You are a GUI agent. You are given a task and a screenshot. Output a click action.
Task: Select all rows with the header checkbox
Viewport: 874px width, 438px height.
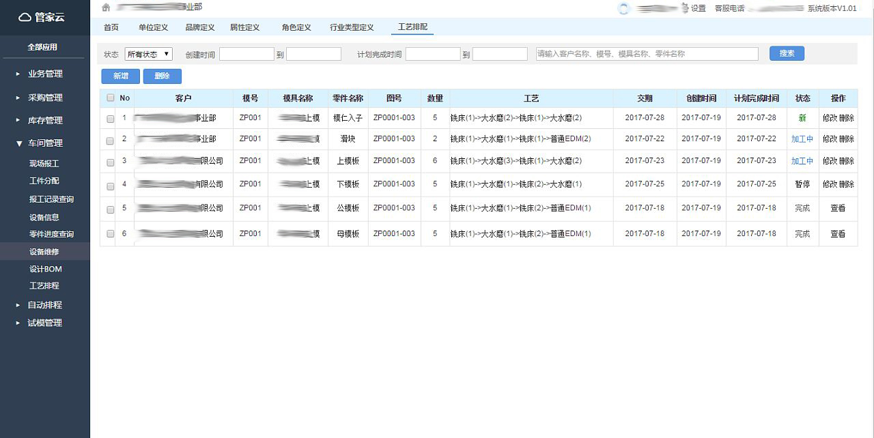click(x=109, y=98)
